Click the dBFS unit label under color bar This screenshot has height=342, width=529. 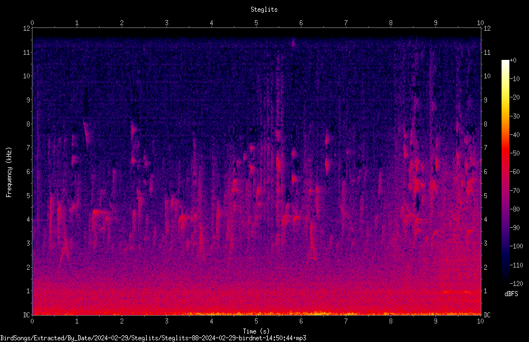coord(511,294)
